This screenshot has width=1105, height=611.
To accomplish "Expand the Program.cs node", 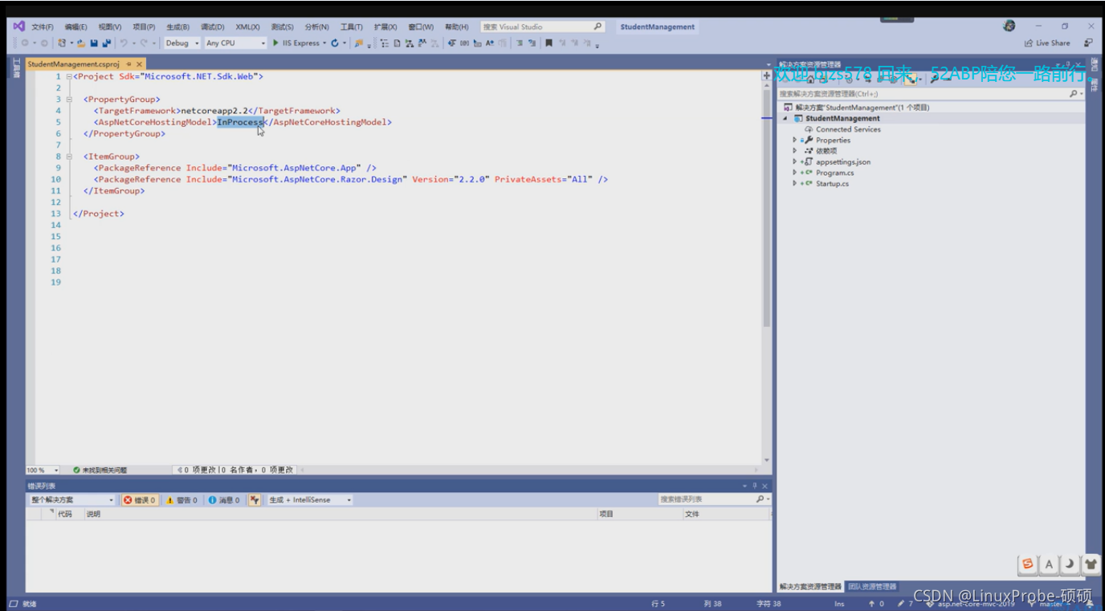I will (x=795, y=173).
